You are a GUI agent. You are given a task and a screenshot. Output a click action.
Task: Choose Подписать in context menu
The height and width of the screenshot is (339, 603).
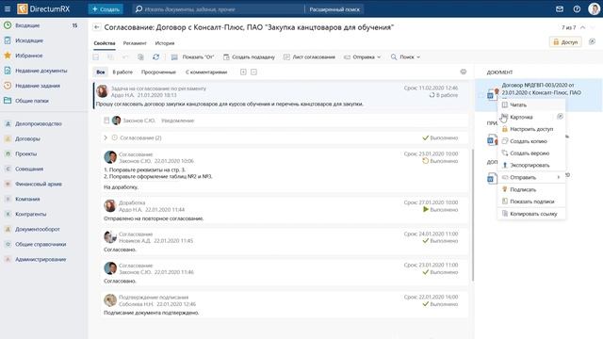531,189
